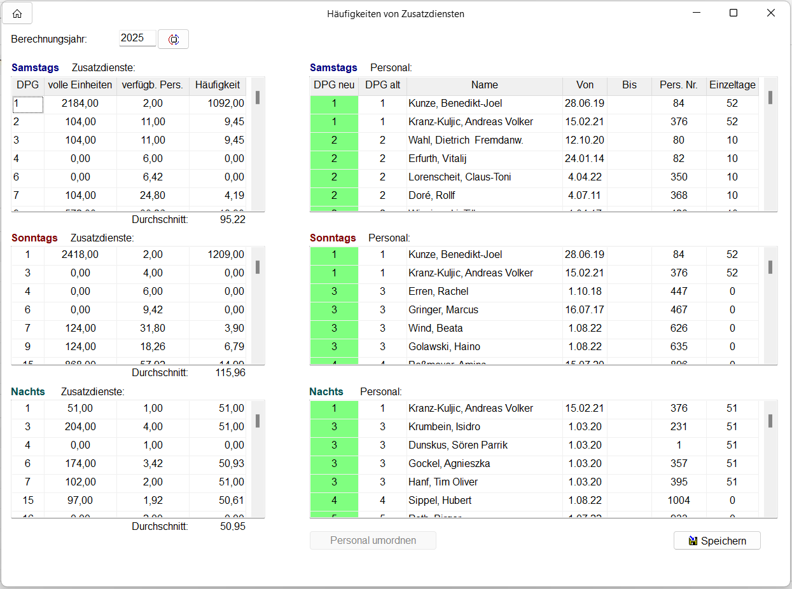Click the Speichern save button
792x589 pixels.
click(x=717, y=541)
